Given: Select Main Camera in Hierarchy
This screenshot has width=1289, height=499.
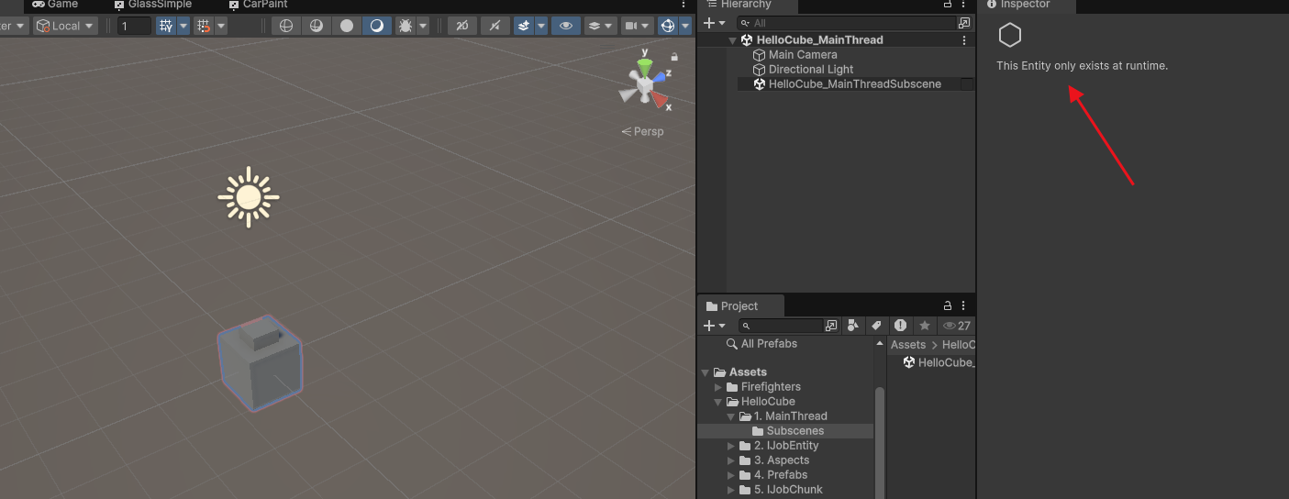Looking at the screenshot, I should pos(803,55).
